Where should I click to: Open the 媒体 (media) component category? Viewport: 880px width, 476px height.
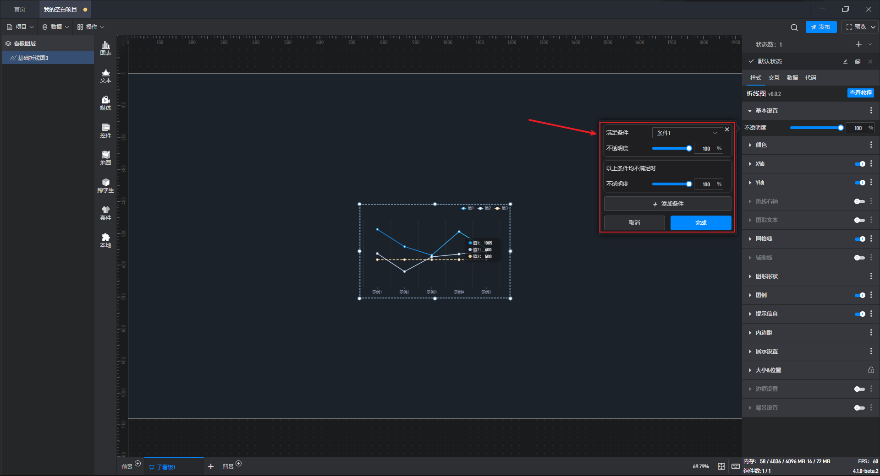[105, 103]
